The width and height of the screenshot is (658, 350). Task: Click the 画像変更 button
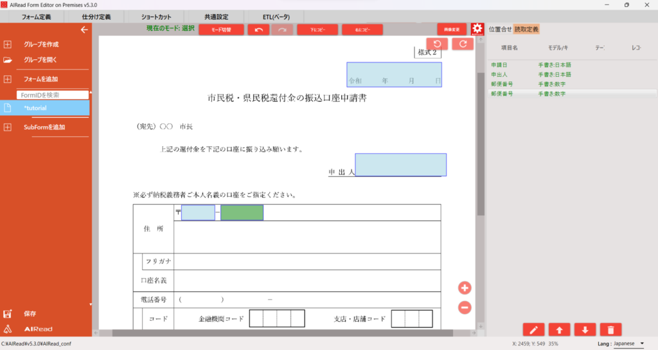tap(452, 30)
